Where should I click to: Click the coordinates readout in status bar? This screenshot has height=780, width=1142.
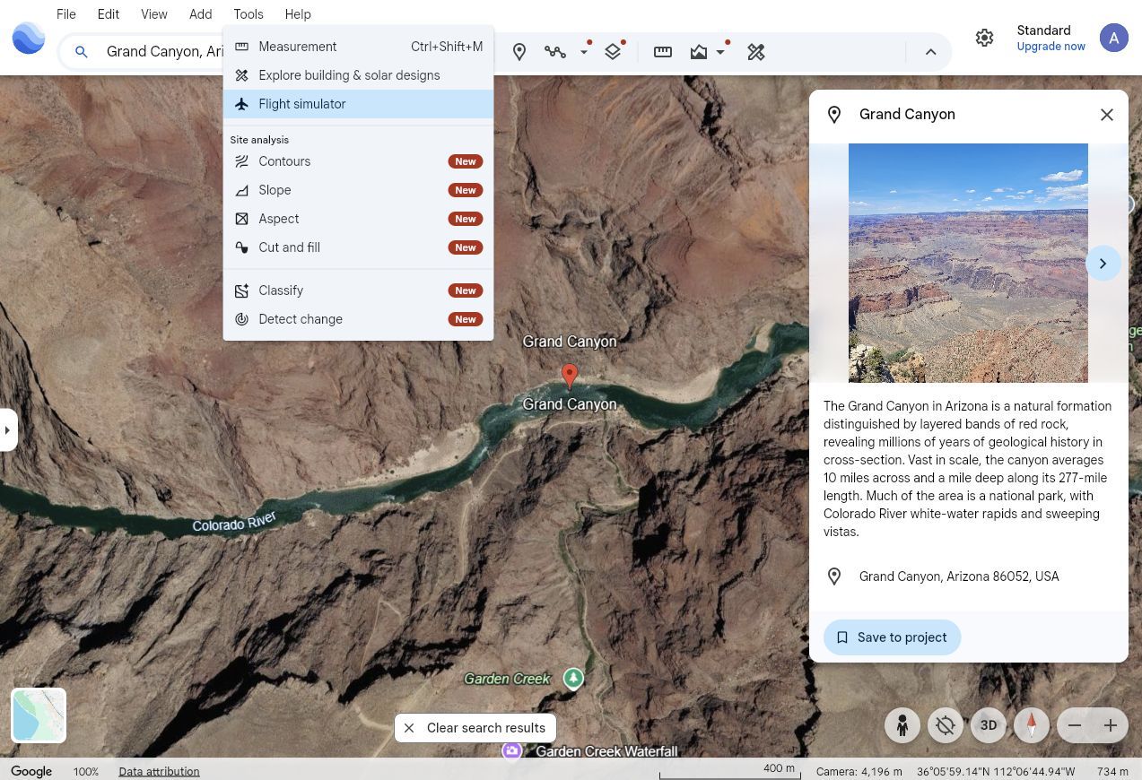pos(996,771)
